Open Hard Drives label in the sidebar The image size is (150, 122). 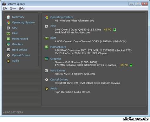click(20, 50)
